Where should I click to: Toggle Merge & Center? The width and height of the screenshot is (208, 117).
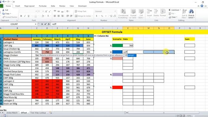[x=83, y=16]
